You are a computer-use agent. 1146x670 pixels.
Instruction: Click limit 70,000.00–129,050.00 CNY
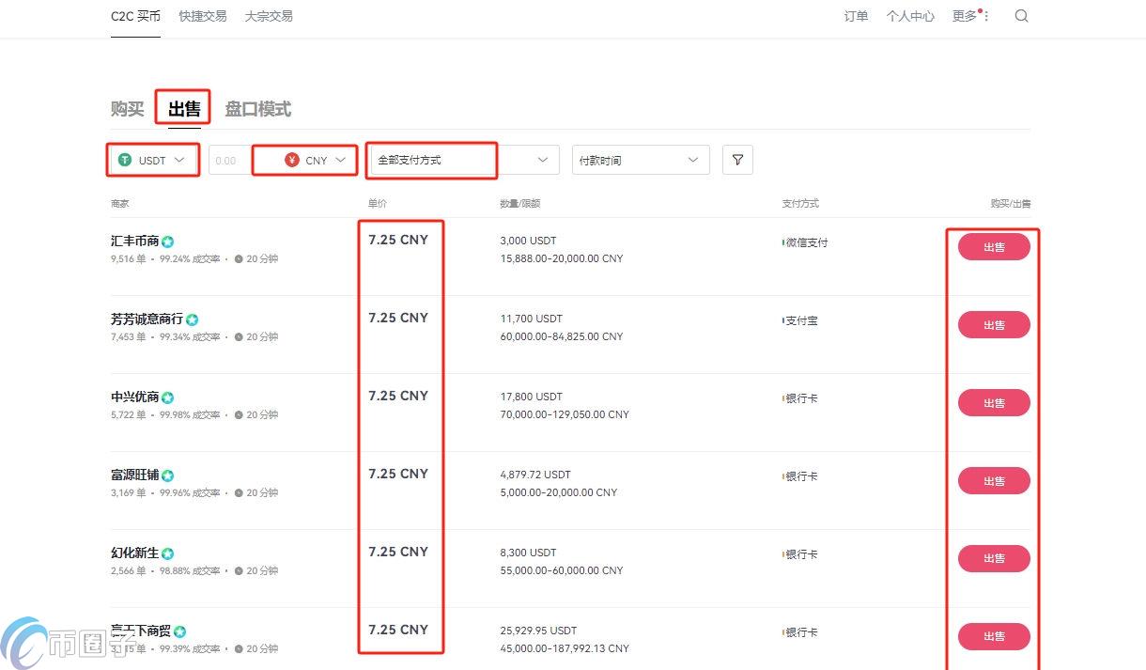pyautogui.click(x=565, y=414)
